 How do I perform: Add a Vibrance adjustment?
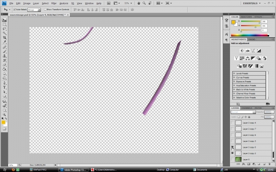click(236, 58)
